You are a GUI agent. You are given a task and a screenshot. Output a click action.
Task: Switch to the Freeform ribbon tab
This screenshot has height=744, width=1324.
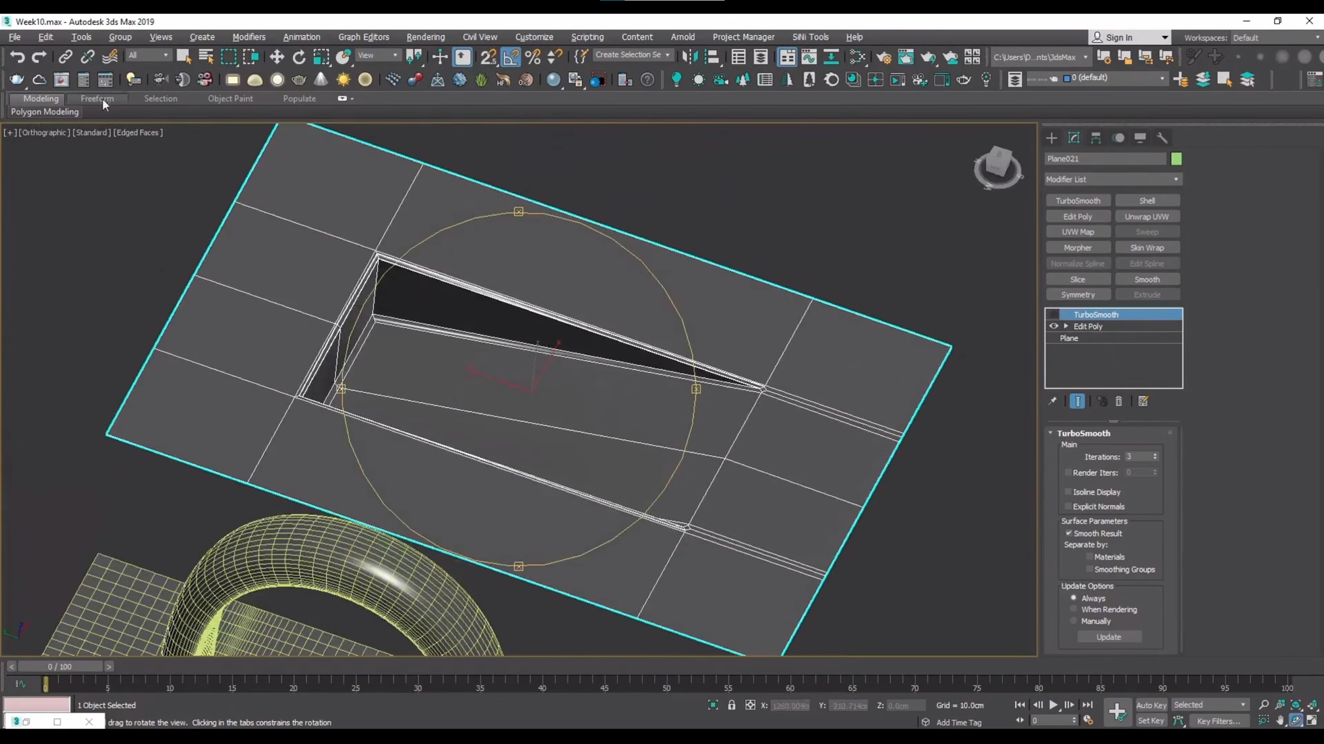click(x=97, y=98)
